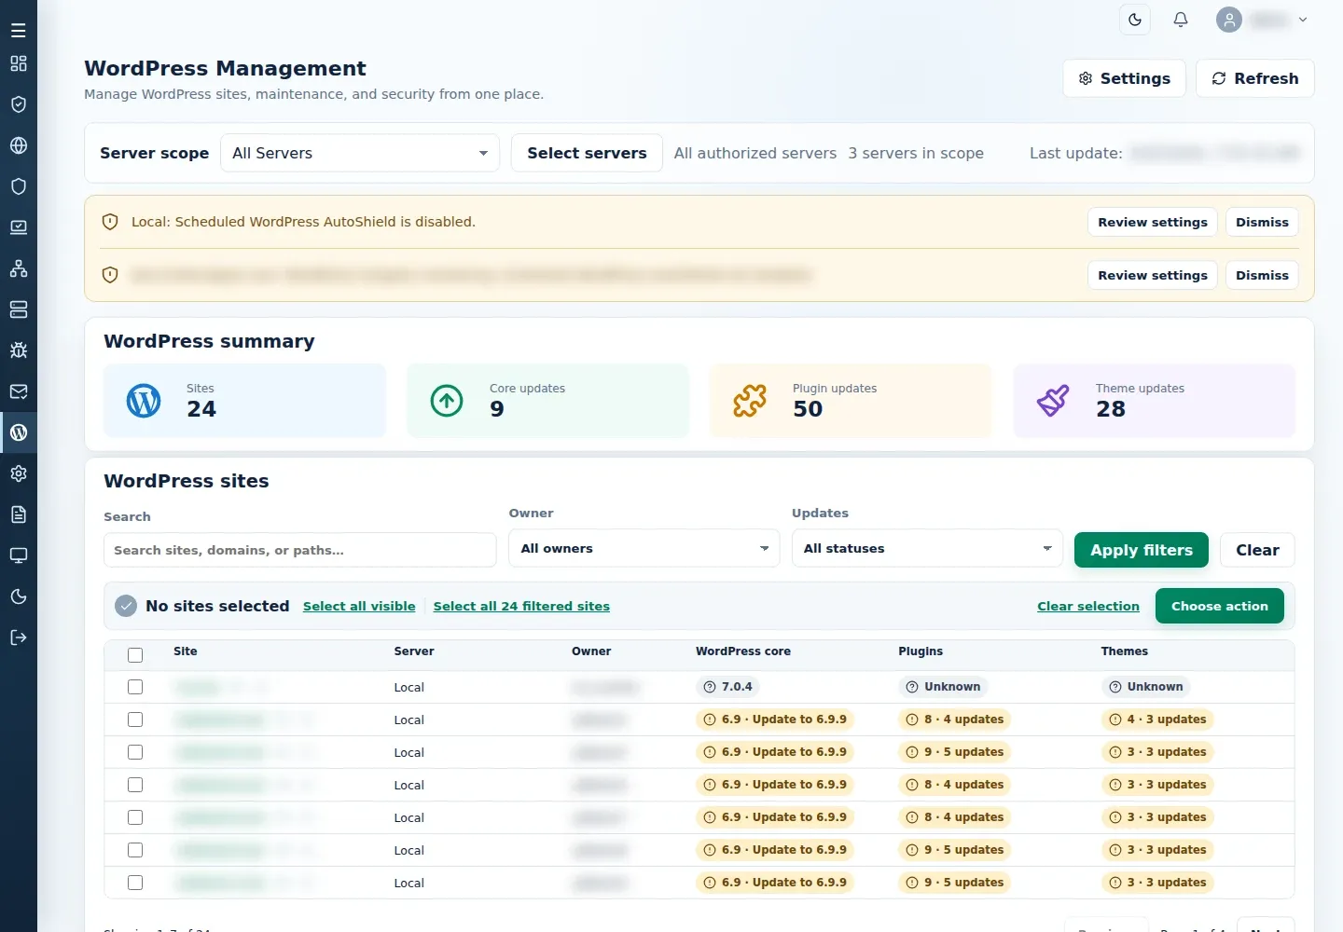Image resolution: width=1343 pixels, height=932 pixels.
Task: Click Choose action button
Action: (x=1220, y=606)
